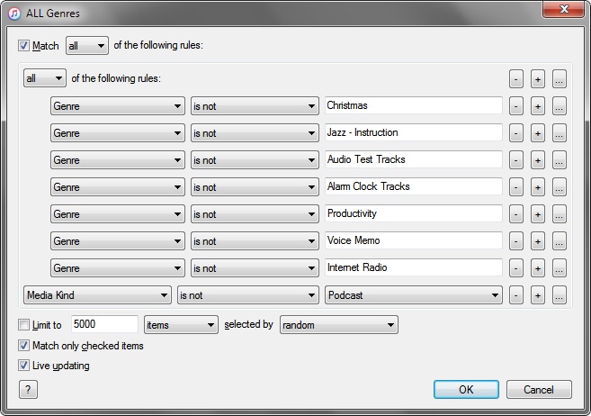This screenshot has width=591, height=416.
Task: Add a rule after Jazz - Instruction
Action: click(537, 133)
